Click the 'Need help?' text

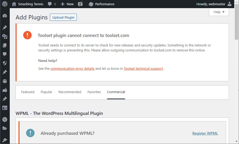coord(48,61)
